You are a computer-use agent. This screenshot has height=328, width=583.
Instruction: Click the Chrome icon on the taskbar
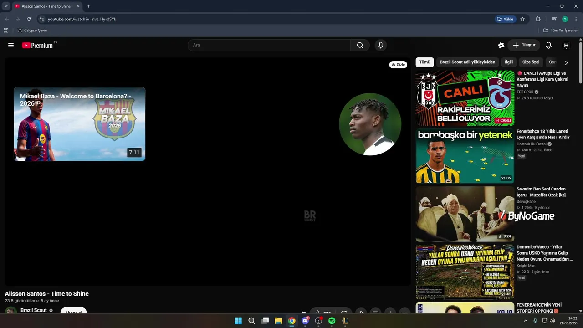click(x=292, y=321)
